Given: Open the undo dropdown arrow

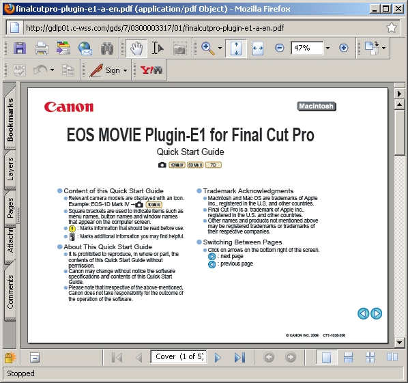Looking at the screenshot, I should (52, 70).
